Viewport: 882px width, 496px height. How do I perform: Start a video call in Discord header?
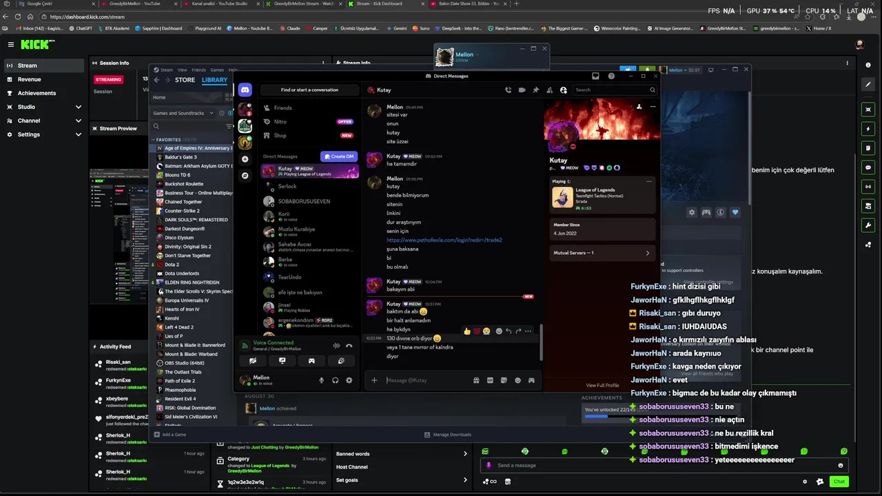point(522,90)
